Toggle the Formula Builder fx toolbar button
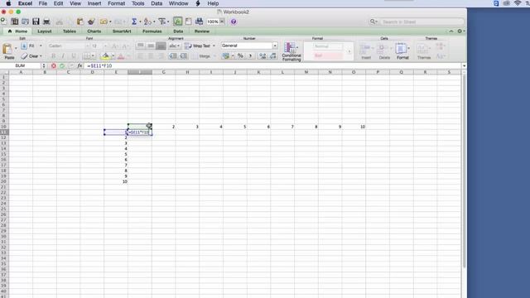Image resolution: width=530 pixels, height=298 pixels. [x=177, y=22]
